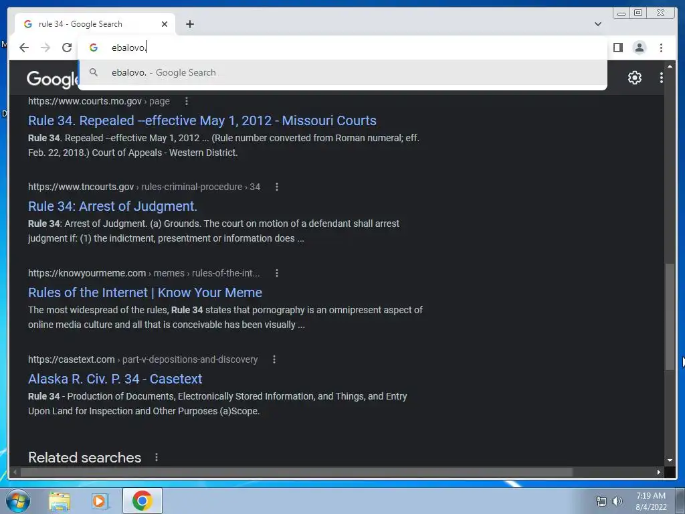Reload the page with the refresh icon
This screenshot has width=685, height=514.
tap(67, 48)
